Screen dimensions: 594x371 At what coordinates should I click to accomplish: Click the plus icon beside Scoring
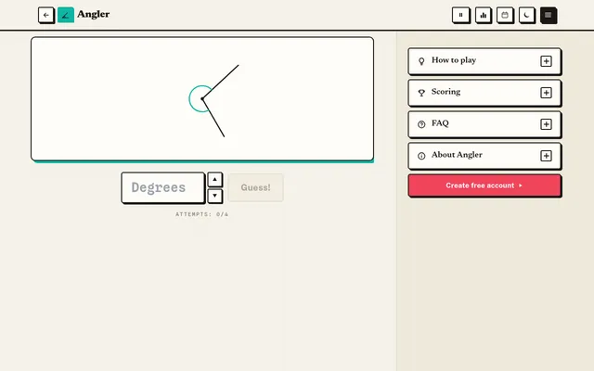(x=546, y=93)
